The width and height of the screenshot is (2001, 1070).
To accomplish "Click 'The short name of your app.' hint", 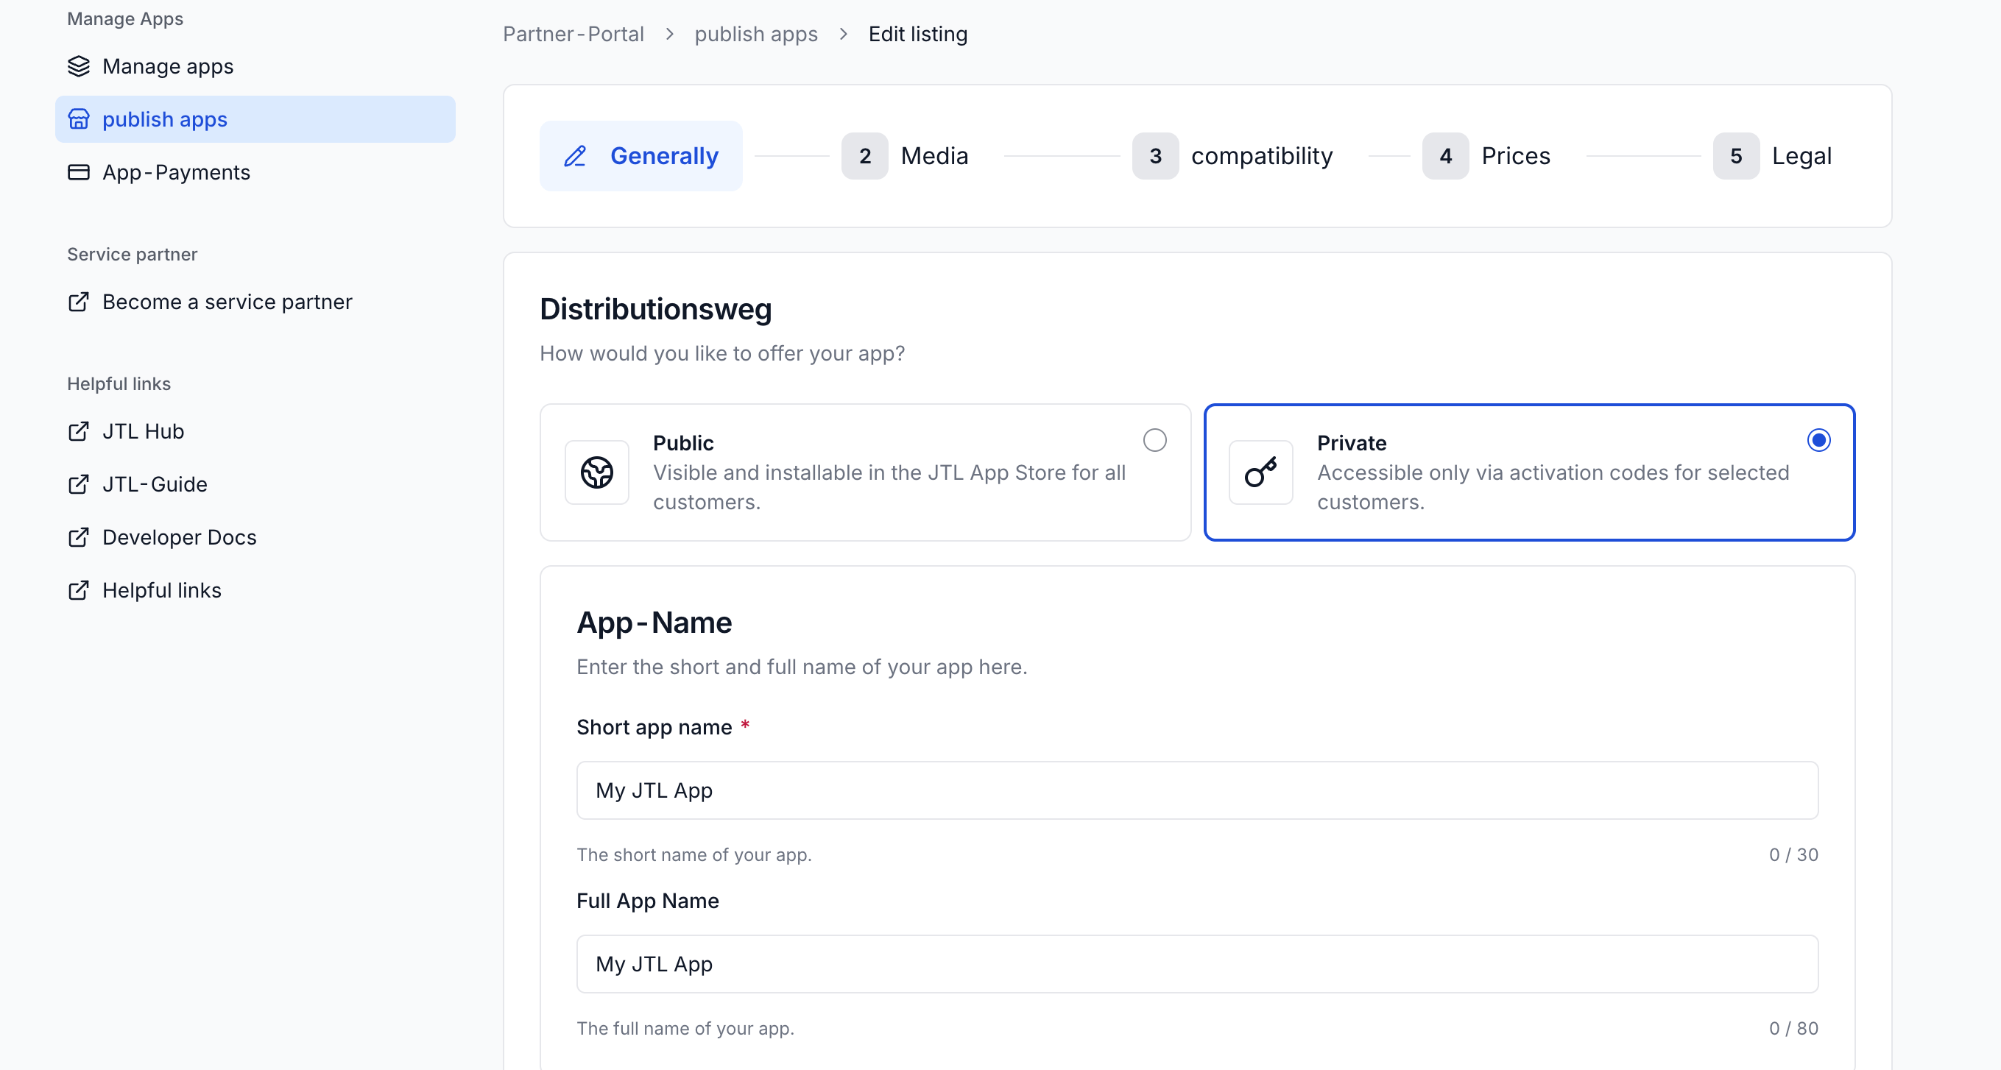I will [x=694, y=854].
